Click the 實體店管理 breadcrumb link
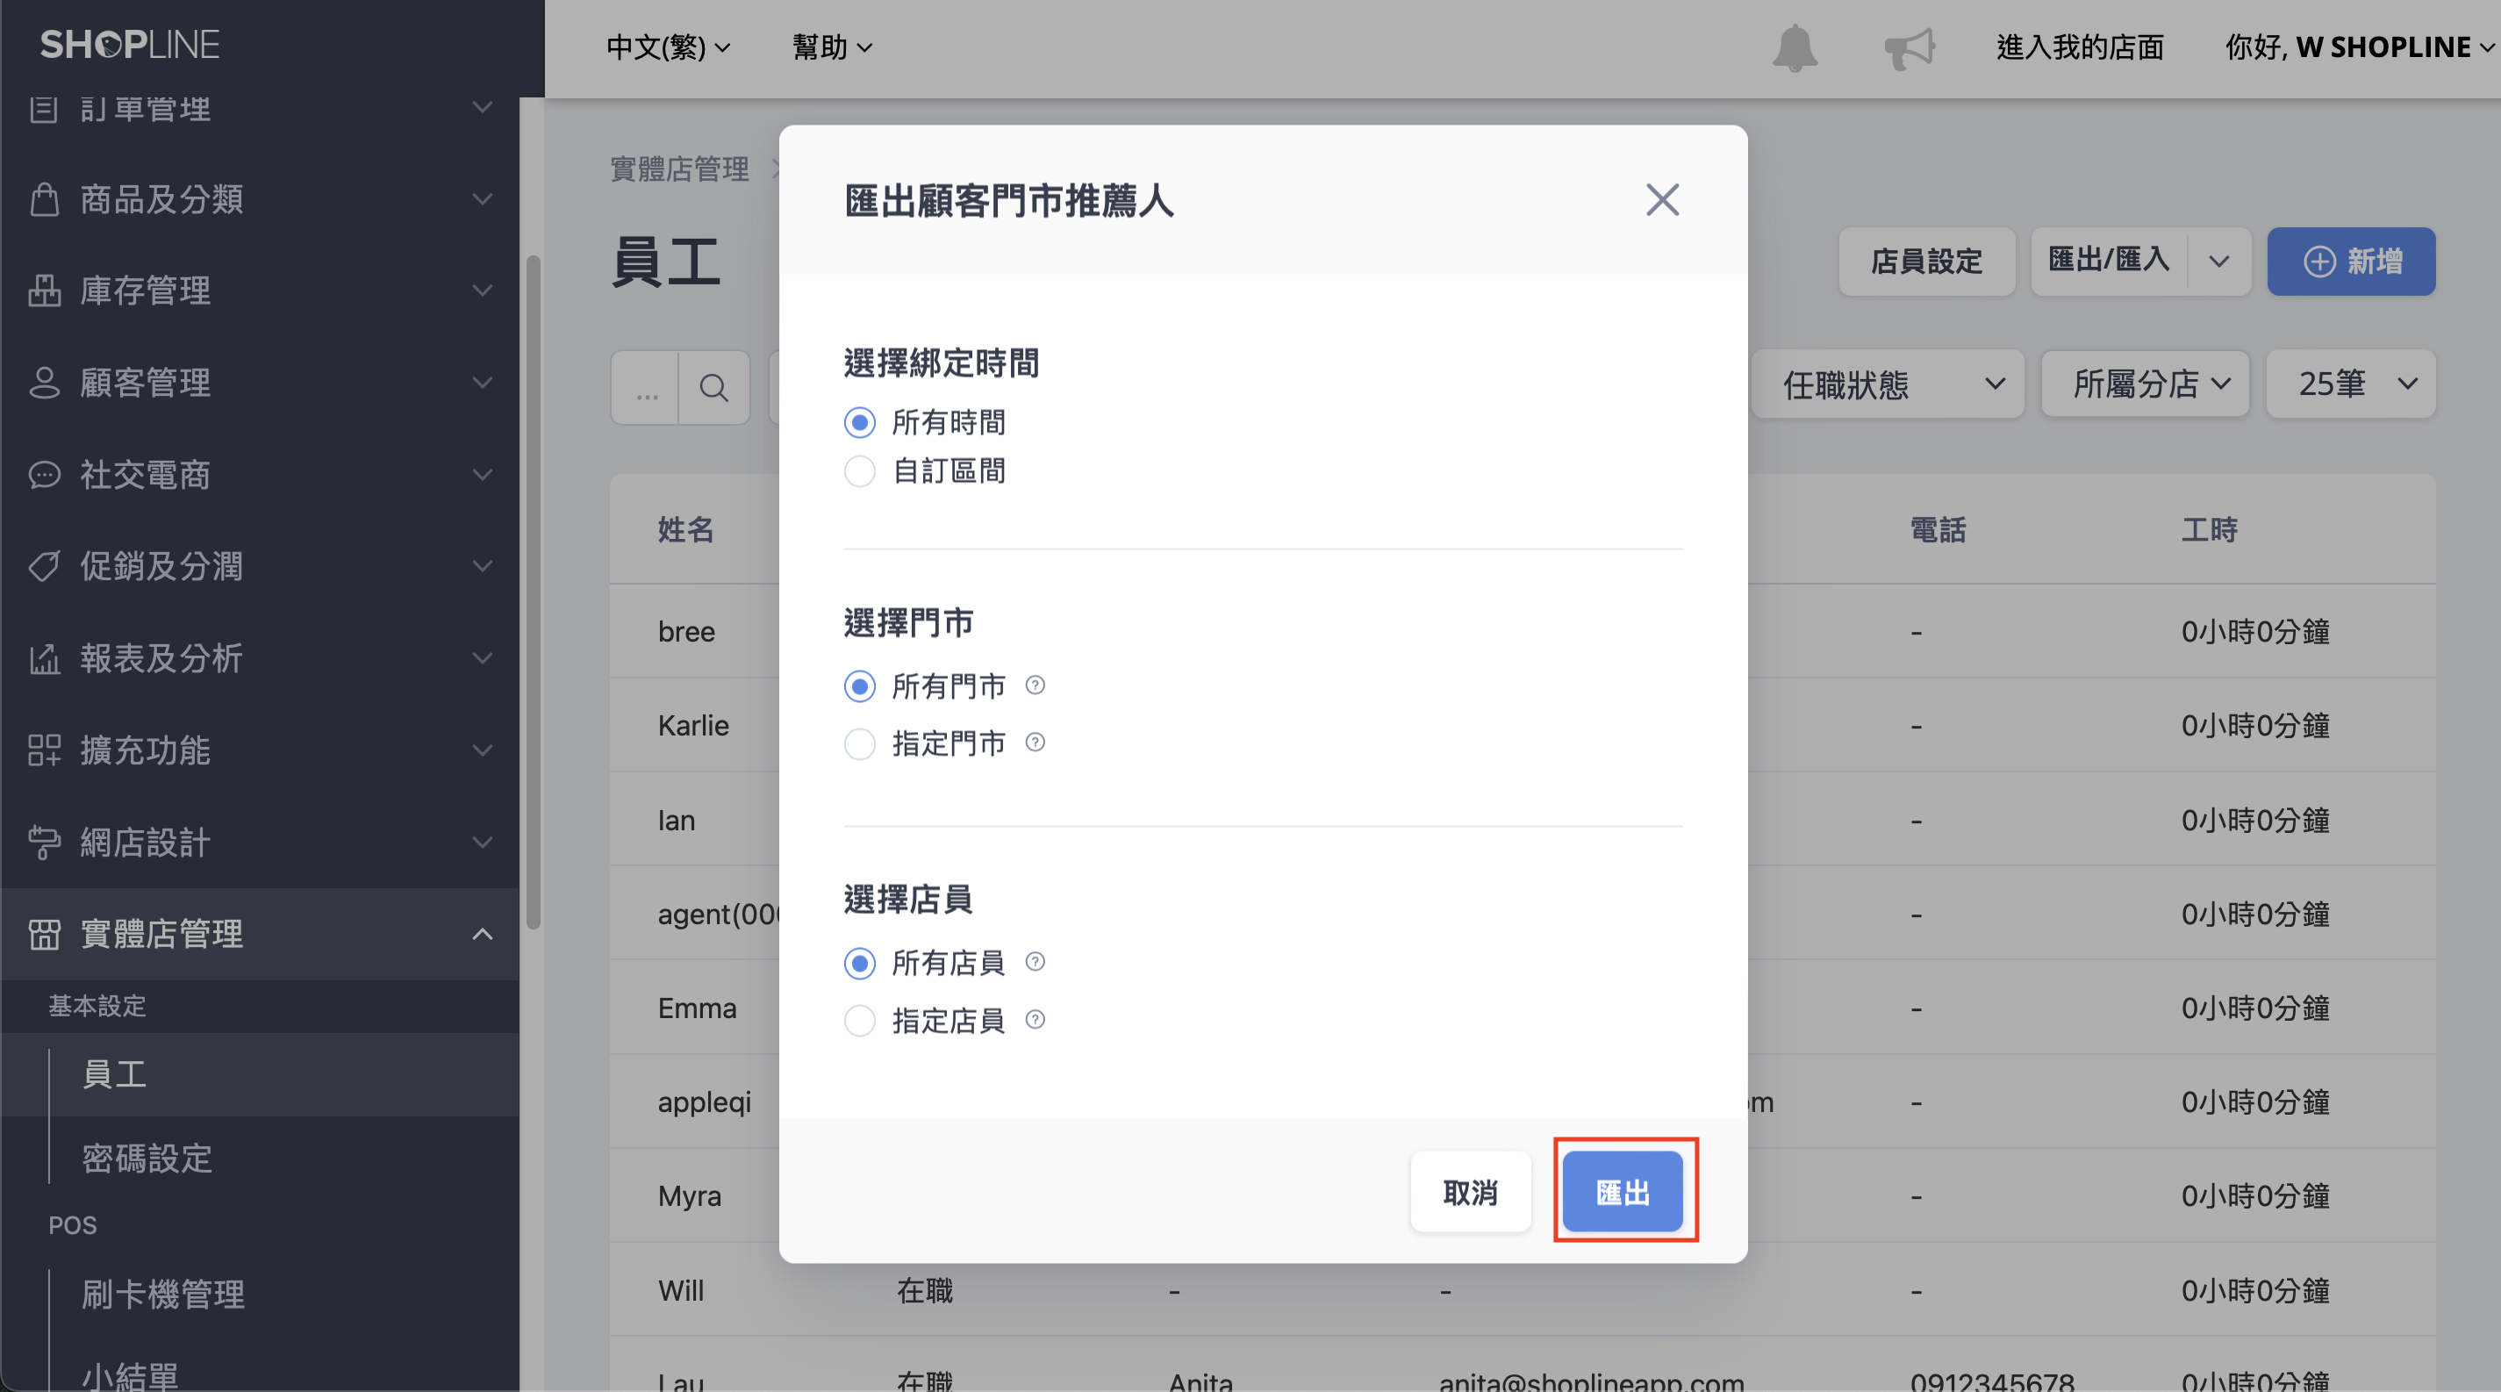This screenshot has width=2501, height=1392. point(679,169)
